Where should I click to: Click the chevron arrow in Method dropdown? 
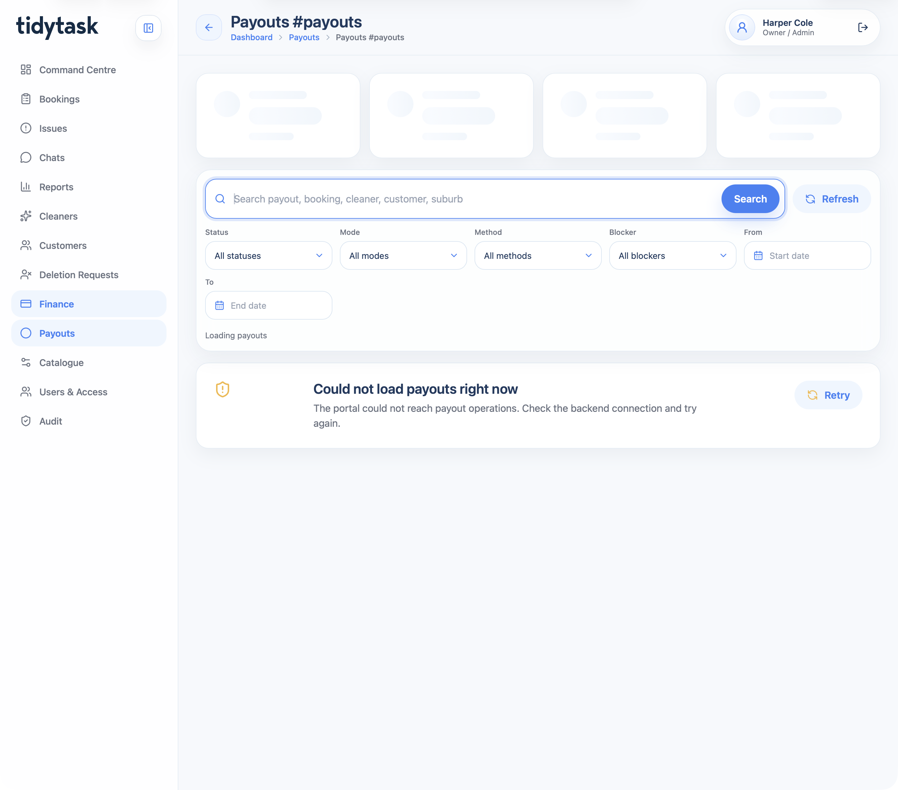pyautogui.click(x=589, y=255)
